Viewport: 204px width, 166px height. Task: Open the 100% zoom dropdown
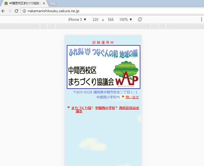coord(126,20)
